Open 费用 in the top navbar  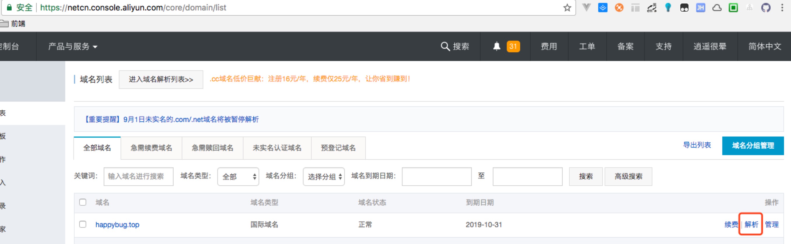coord(549,46)
